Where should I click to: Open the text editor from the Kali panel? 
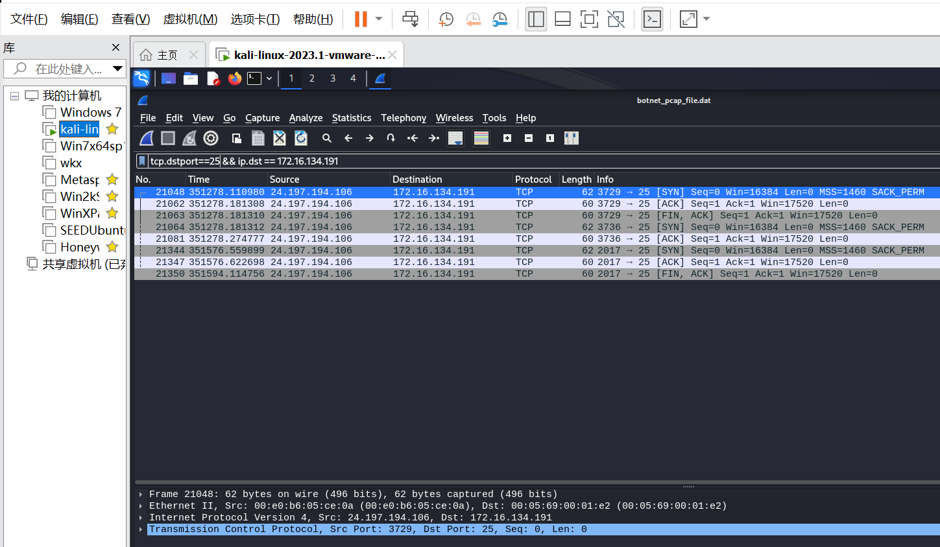[213, 78]
